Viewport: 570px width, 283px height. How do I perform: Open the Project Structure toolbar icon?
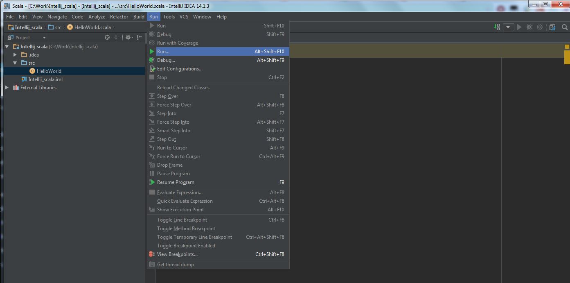pos(552,27)
